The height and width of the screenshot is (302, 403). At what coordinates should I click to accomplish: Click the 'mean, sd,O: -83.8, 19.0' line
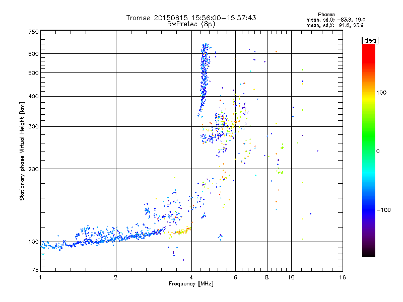pyautogui.click(x=336, y=20)
